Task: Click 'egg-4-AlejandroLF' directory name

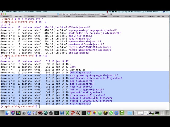Action: (82, 84)
